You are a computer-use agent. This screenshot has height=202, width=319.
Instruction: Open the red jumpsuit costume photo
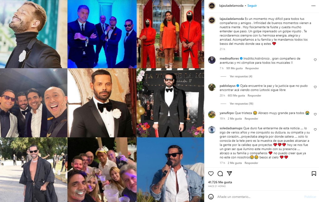tap(170, 34)
